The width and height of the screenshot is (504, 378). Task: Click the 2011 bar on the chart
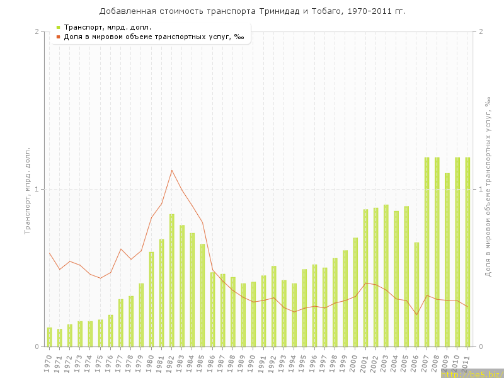(467, 252)
